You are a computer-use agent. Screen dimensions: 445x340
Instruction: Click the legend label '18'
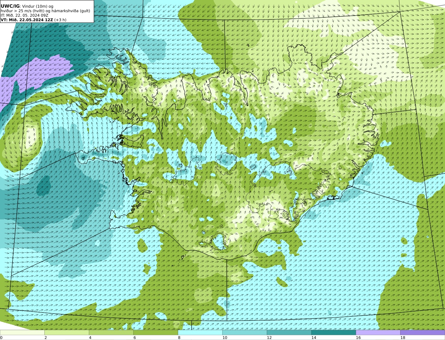pyautogui.click(x=403, y=338)
